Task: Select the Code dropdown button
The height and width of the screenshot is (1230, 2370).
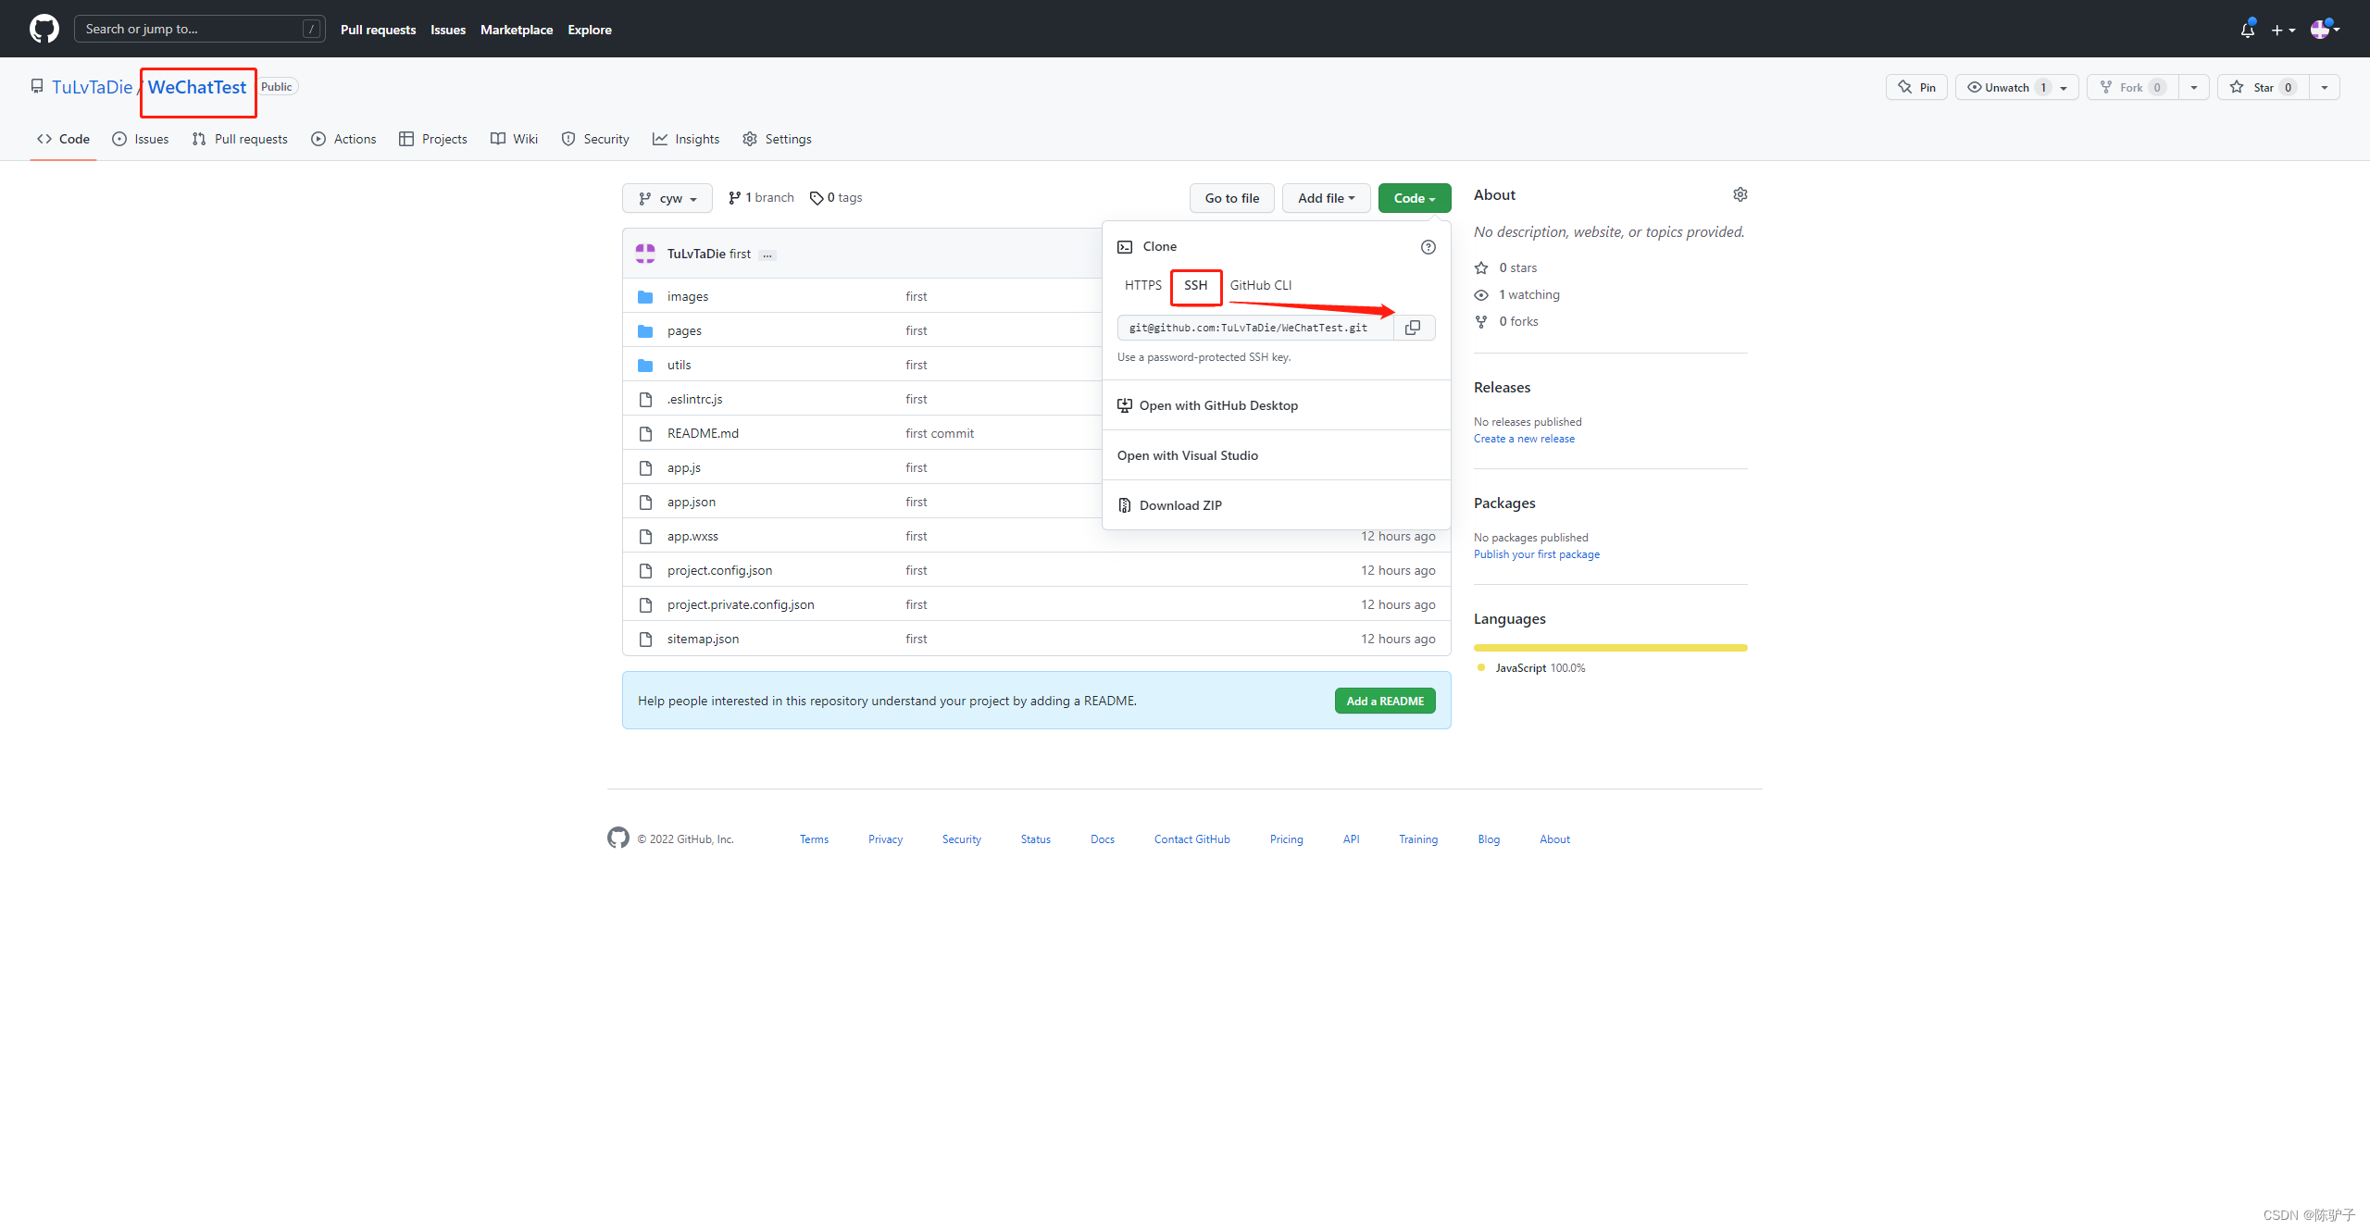Action: (x=1409, y=196)
